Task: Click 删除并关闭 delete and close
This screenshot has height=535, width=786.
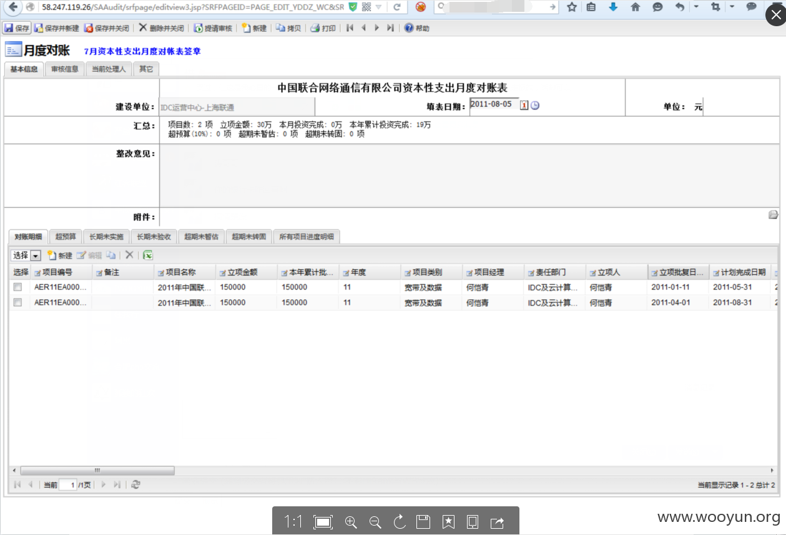Action: pyautogui.click(x=161, y=28)
